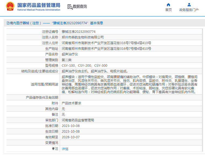Screen dimensions: 205x159
Task: Click the 有效期至 label
Action: click(x=52, y=137)
